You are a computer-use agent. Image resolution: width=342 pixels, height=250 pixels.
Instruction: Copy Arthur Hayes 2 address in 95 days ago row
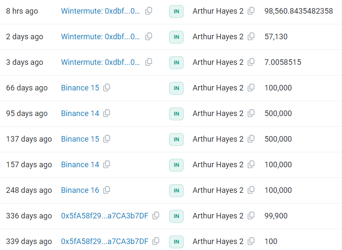(x=251, y=113)
